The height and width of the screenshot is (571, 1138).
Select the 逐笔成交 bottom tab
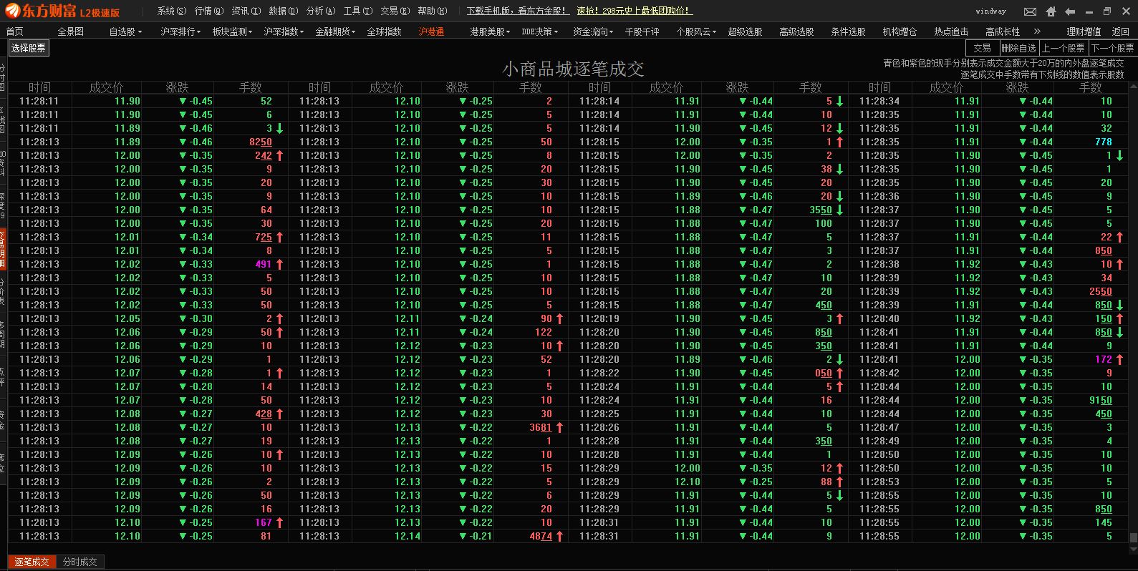coord(32,562)
